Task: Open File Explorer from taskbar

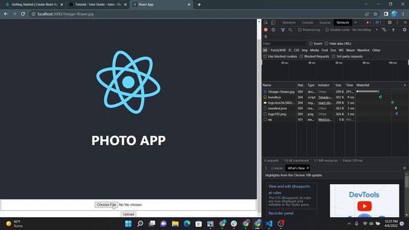Action: (175, 224)
